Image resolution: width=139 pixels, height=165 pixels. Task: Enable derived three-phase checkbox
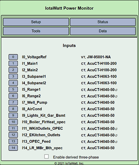[x=46, y=156]
